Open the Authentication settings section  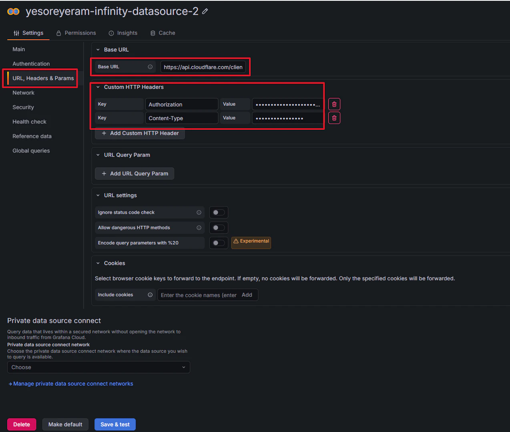31,64
